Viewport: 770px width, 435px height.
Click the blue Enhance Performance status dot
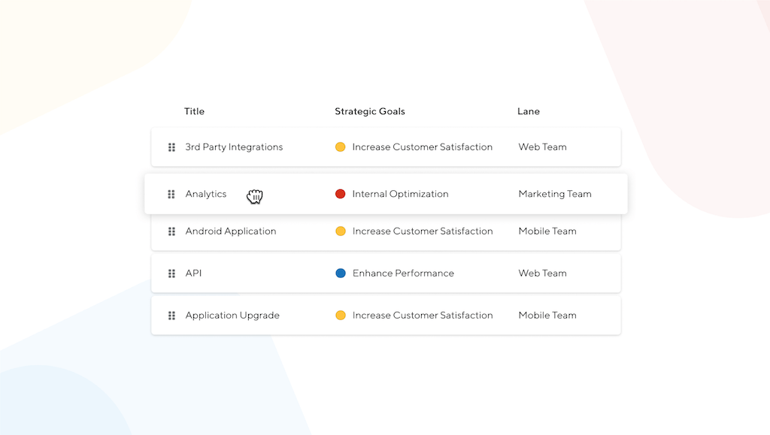pos(341,273)
